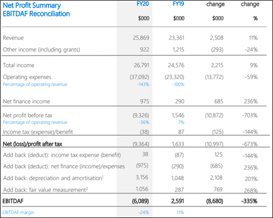Click the Net Profit Summary title
This screenshot has height=218, width=273.
tap(32, 6)
